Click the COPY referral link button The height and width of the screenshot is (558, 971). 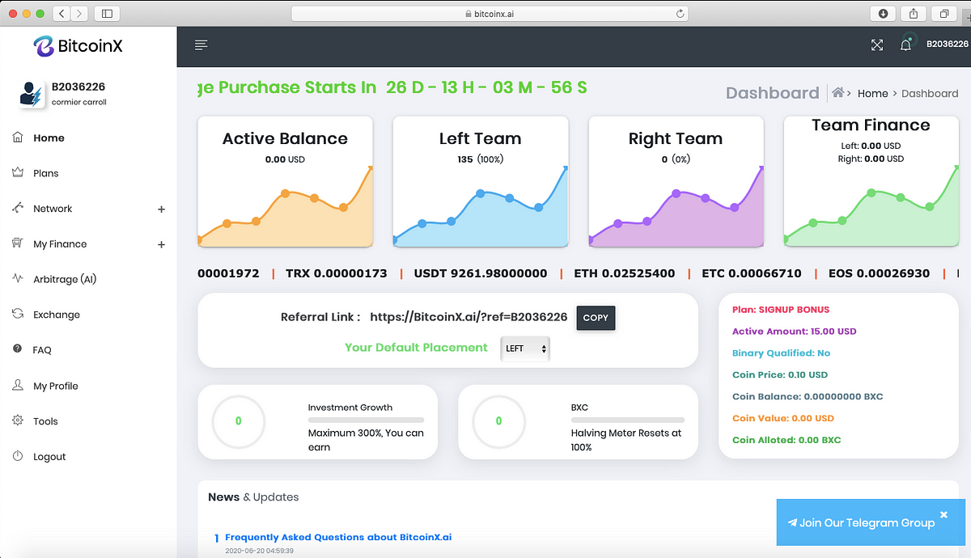tap(596, 318)
